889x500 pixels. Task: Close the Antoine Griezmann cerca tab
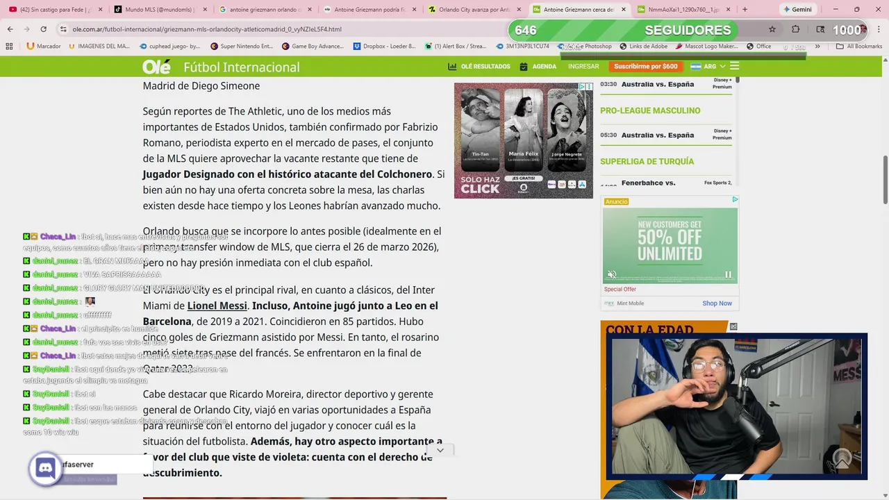pyautogui.click(x=623, y=10)
